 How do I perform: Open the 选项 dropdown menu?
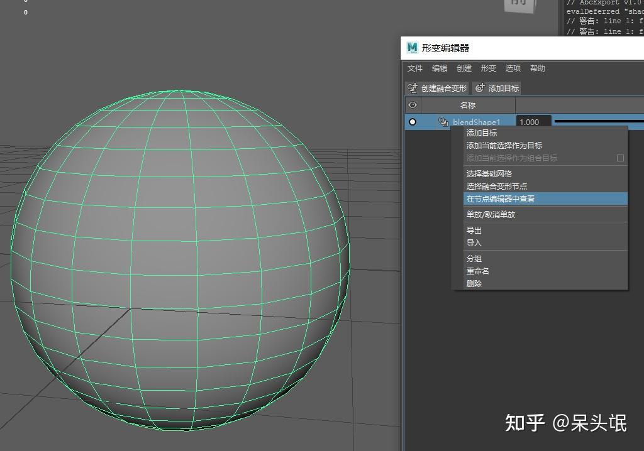pyautogui.click(x=513, y=68)
